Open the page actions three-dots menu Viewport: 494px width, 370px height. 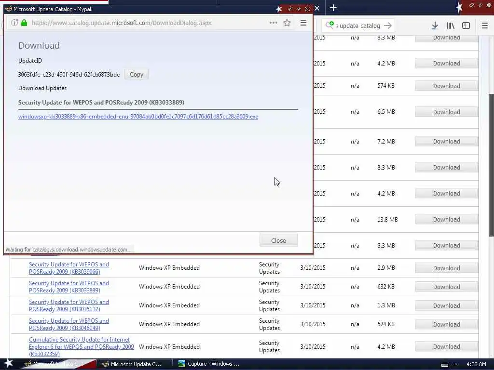click(274, 23)
